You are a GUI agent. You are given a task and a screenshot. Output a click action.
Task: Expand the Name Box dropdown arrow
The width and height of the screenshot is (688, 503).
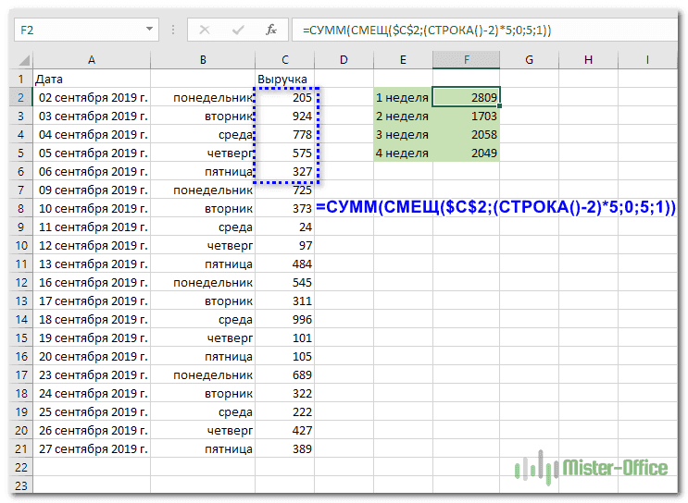click(x=150, y=30)
